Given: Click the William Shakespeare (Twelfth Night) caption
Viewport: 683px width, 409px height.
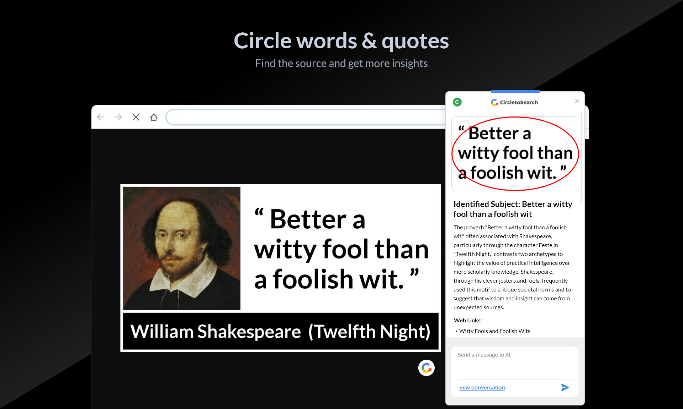Looking at the screenshot, I should 280,331.
